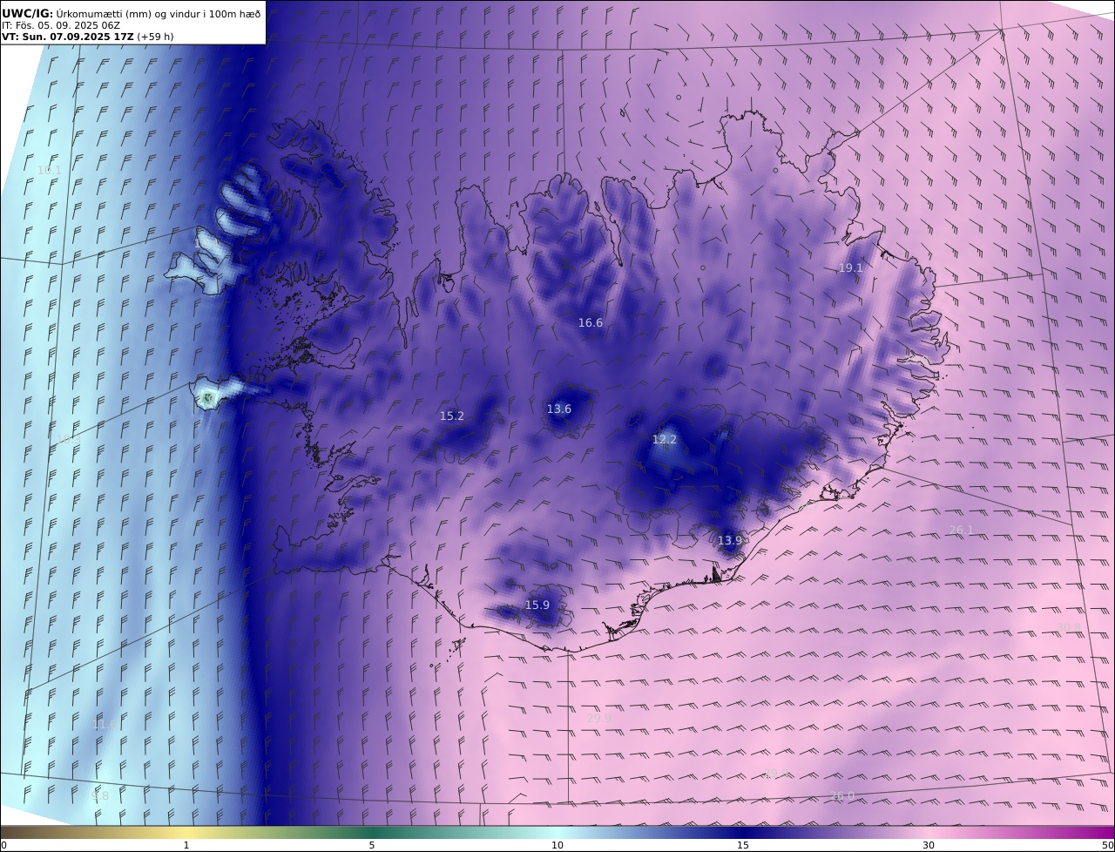Click the colorbar tick label 50

click(1107, 845)
